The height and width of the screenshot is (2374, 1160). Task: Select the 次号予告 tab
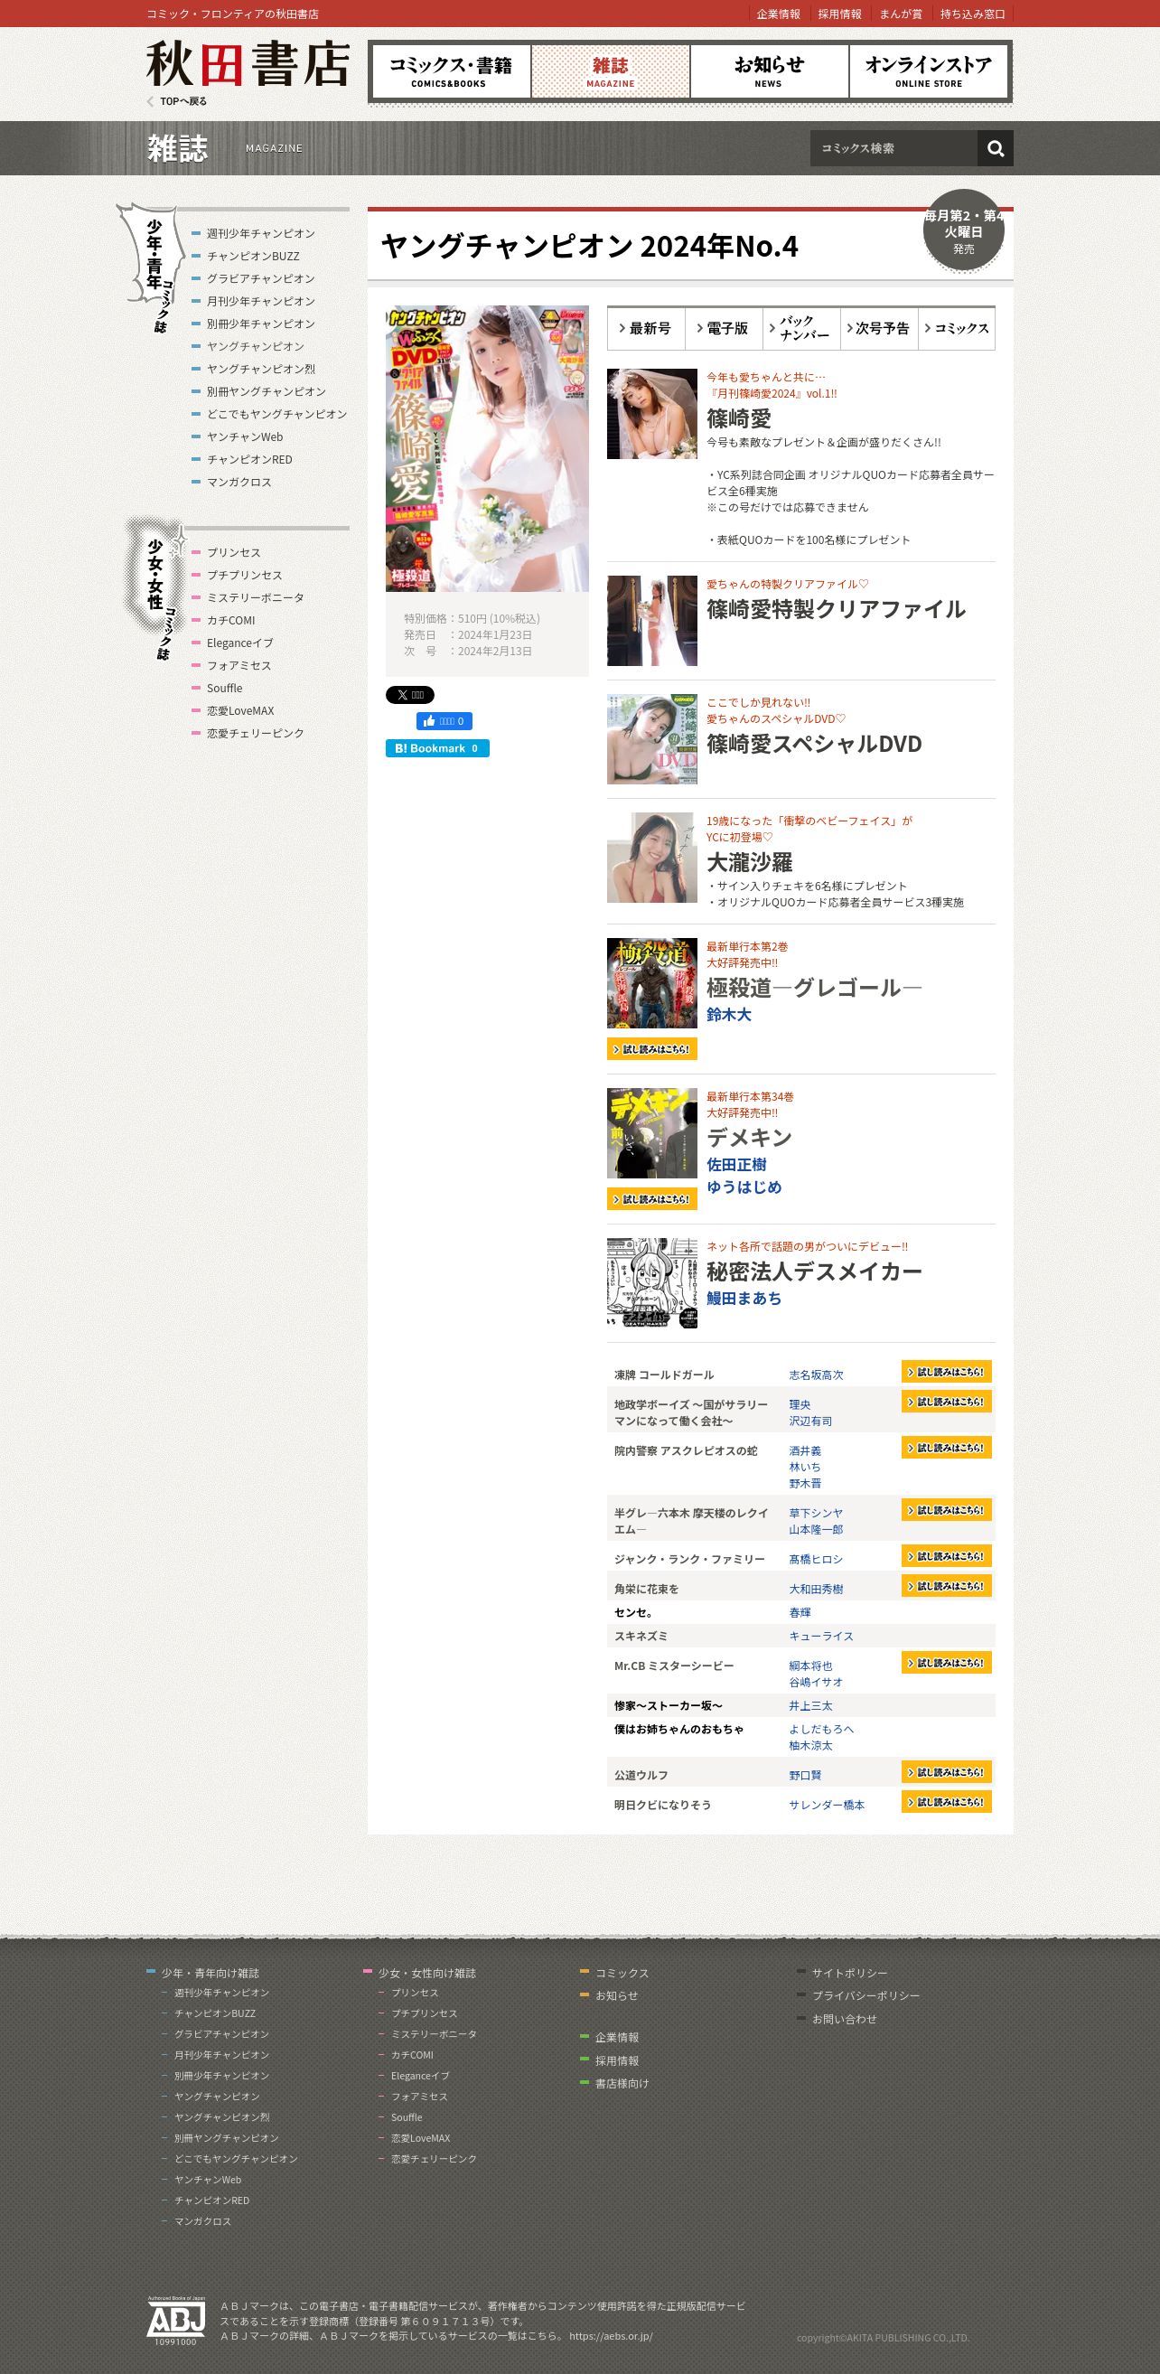click(879, 329)
